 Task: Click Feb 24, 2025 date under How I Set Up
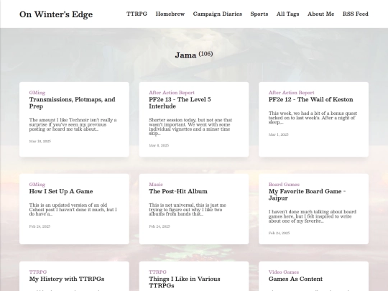(40, 226)
